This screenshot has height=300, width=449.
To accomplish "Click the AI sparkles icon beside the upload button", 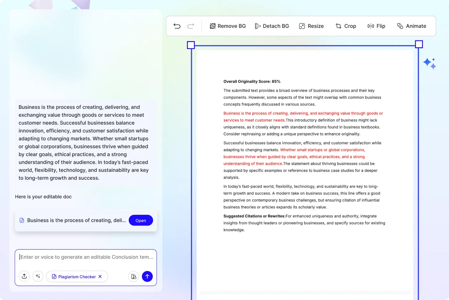I will [38, 276].
